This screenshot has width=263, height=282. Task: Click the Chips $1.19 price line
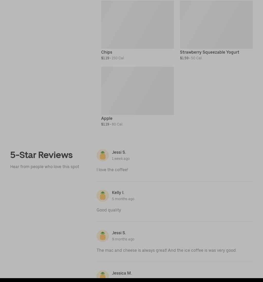click(113, 58)
